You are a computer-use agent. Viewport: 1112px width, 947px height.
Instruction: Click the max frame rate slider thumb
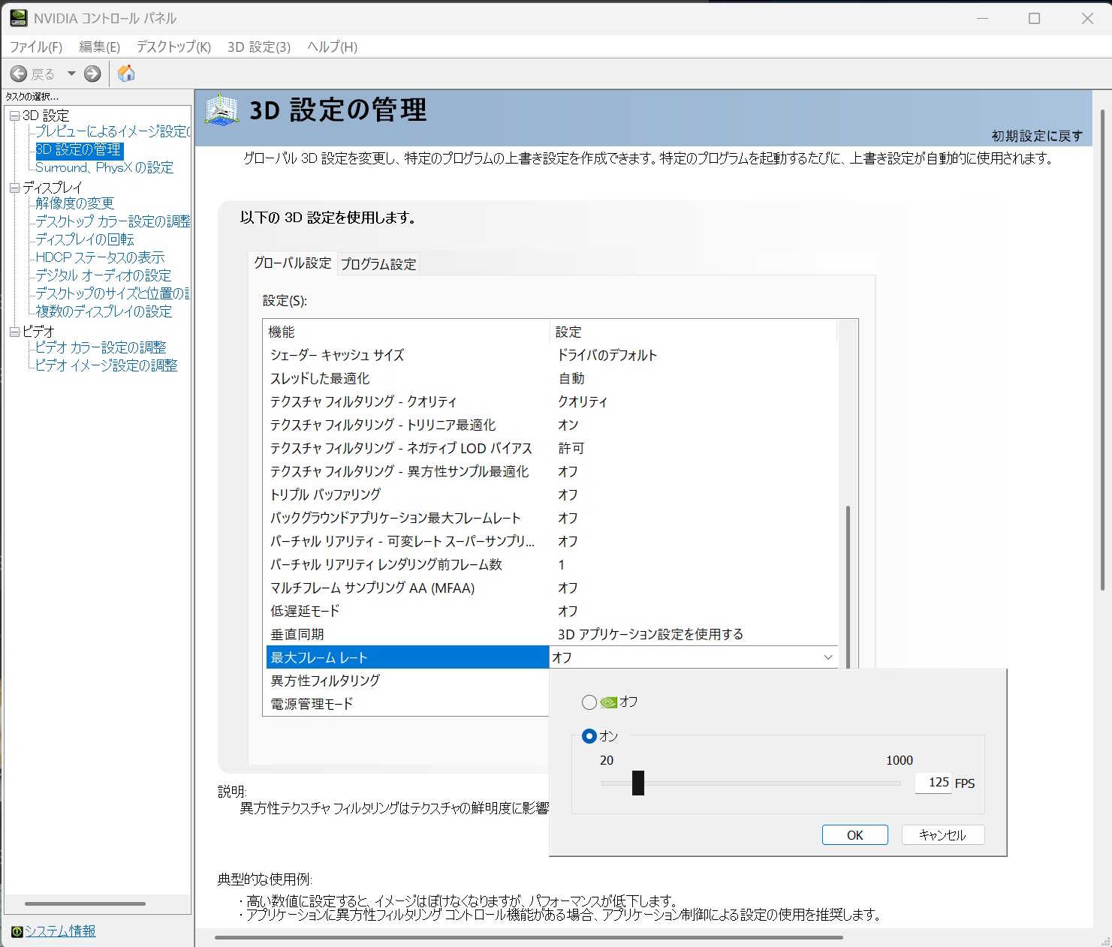[x=638, y=783]
